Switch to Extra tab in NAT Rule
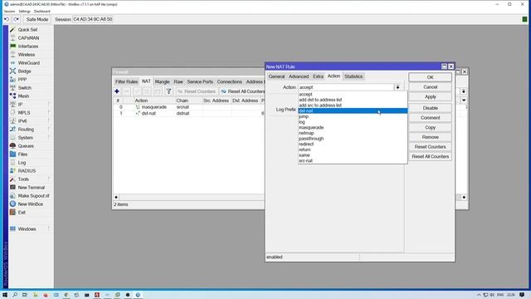531x299 pixels. pyautogui.click(x=318, y=76)
